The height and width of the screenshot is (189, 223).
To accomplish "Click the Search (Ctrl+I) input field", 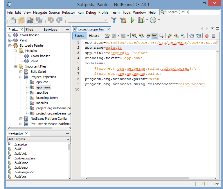I will tap(193, 12).
